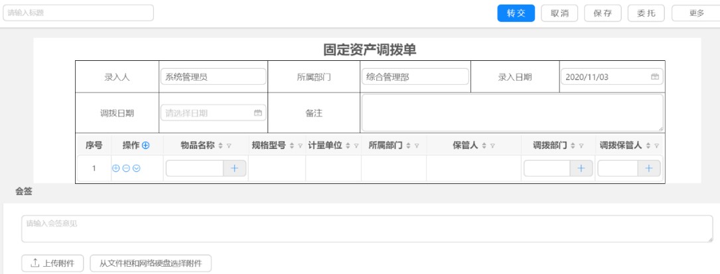The image size is (720, 274).
Task: Sort by 计量单位 column
Action: [x=348, y=146]
